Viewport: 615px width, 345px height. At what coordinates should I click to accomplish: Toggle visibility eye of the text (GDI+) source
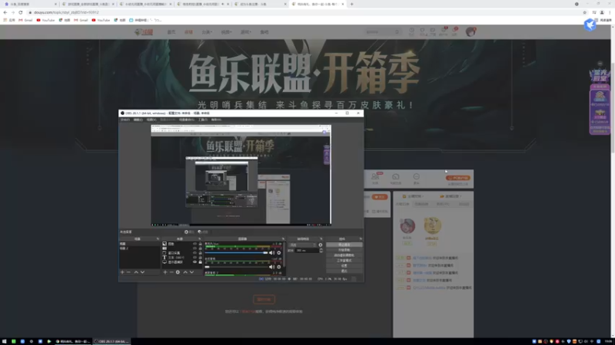(194, 258)
